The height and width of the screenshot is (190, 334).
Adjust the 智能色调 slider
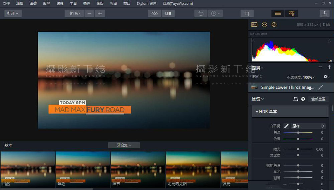click(x=298, y=165)
